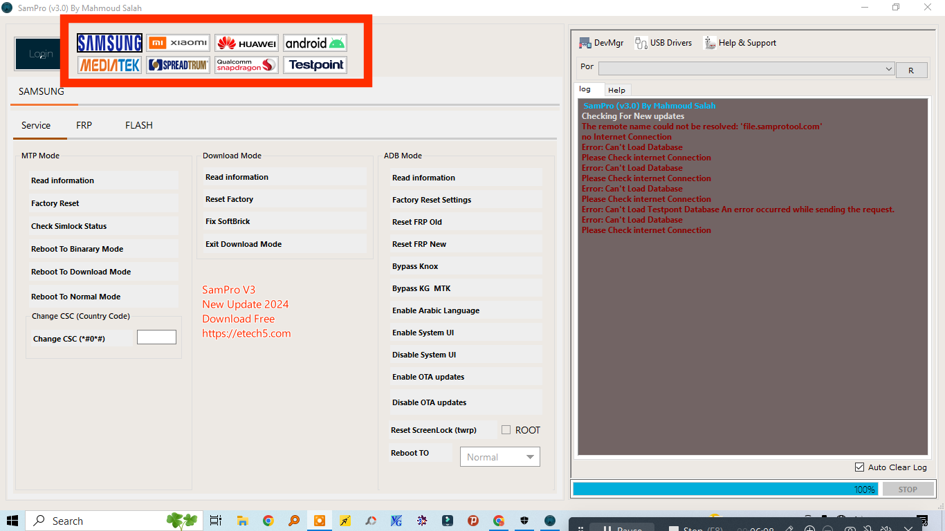Open Task View on the taskbar
This screenshot has width=945, height=531.
coord(216,521)
